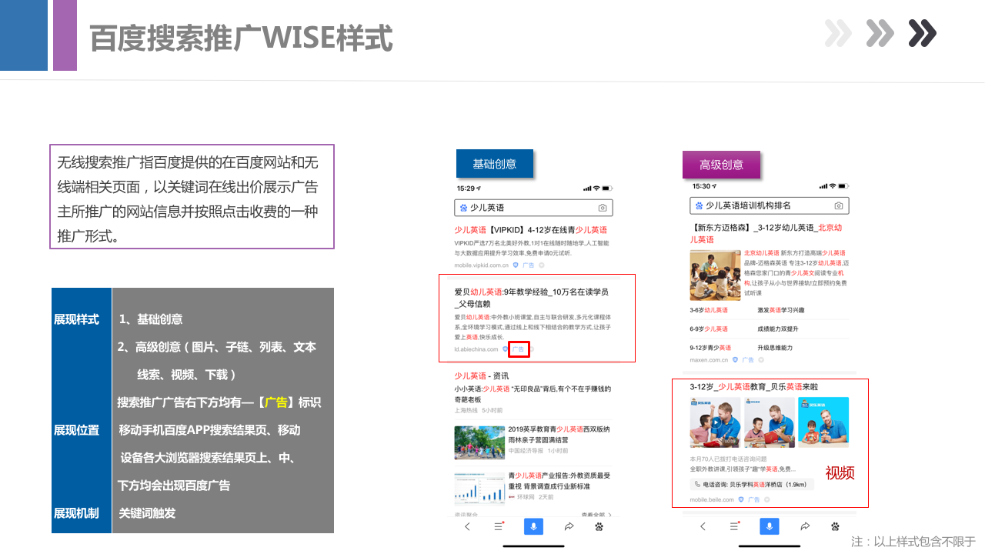The width and height of the screenshot is (985, 554).
Task: Click 查看全部 expander under news list
Action: coord(597,514)
